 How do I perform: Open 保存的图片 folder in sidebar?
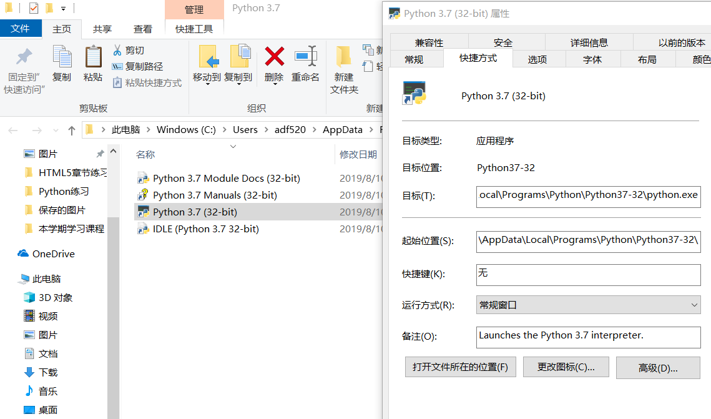click(64, 210)
